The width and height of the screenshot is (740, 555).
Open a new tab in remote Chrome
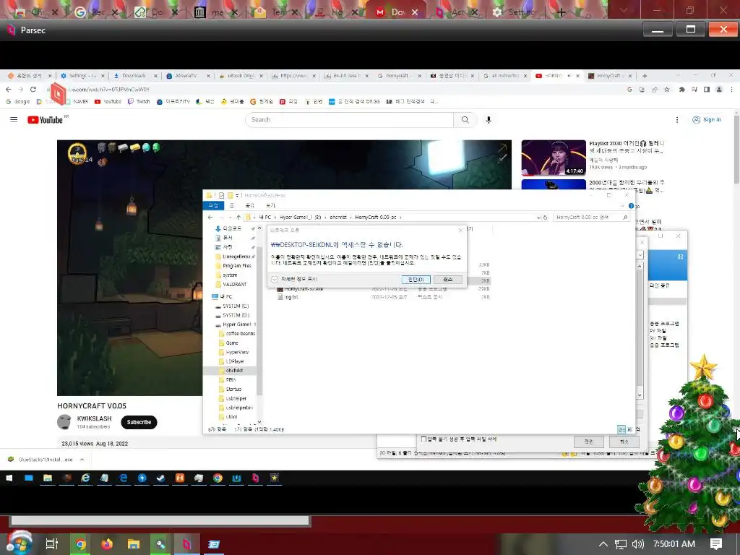coord(645,75)
